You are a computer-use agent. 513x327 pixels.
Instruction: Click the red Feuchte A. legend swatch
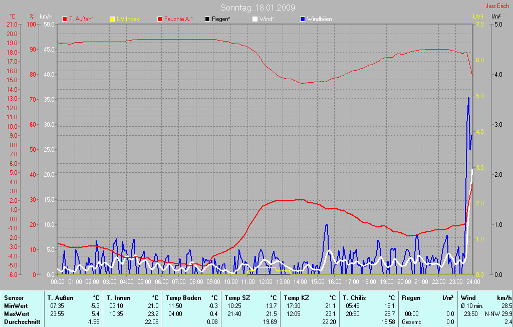(x=160, y=19)
